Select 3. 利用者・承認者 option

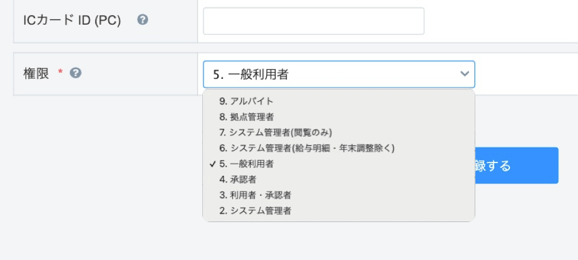pos(339,195)
